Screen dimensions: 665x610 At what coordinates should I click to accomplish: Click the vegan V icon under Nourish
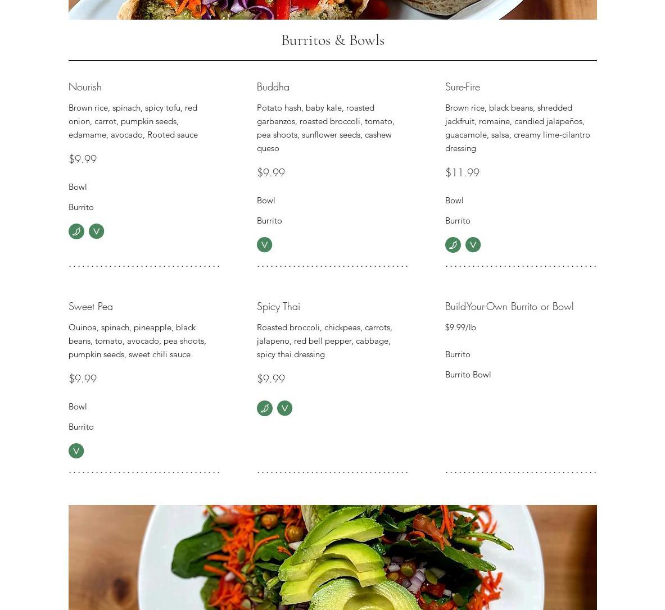(96, 231)
